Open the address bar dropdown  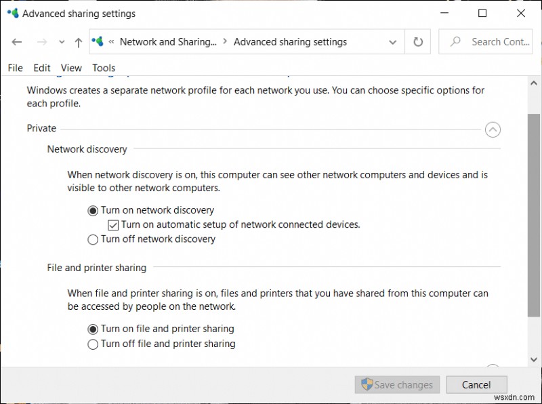click(392, 42)
